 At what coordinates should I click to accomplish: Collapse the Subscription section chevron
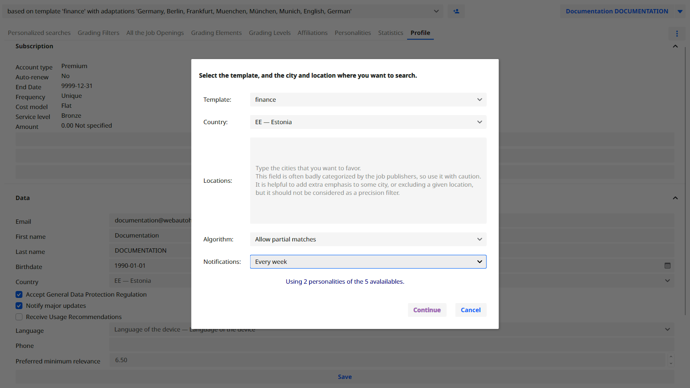pos(675,46)
